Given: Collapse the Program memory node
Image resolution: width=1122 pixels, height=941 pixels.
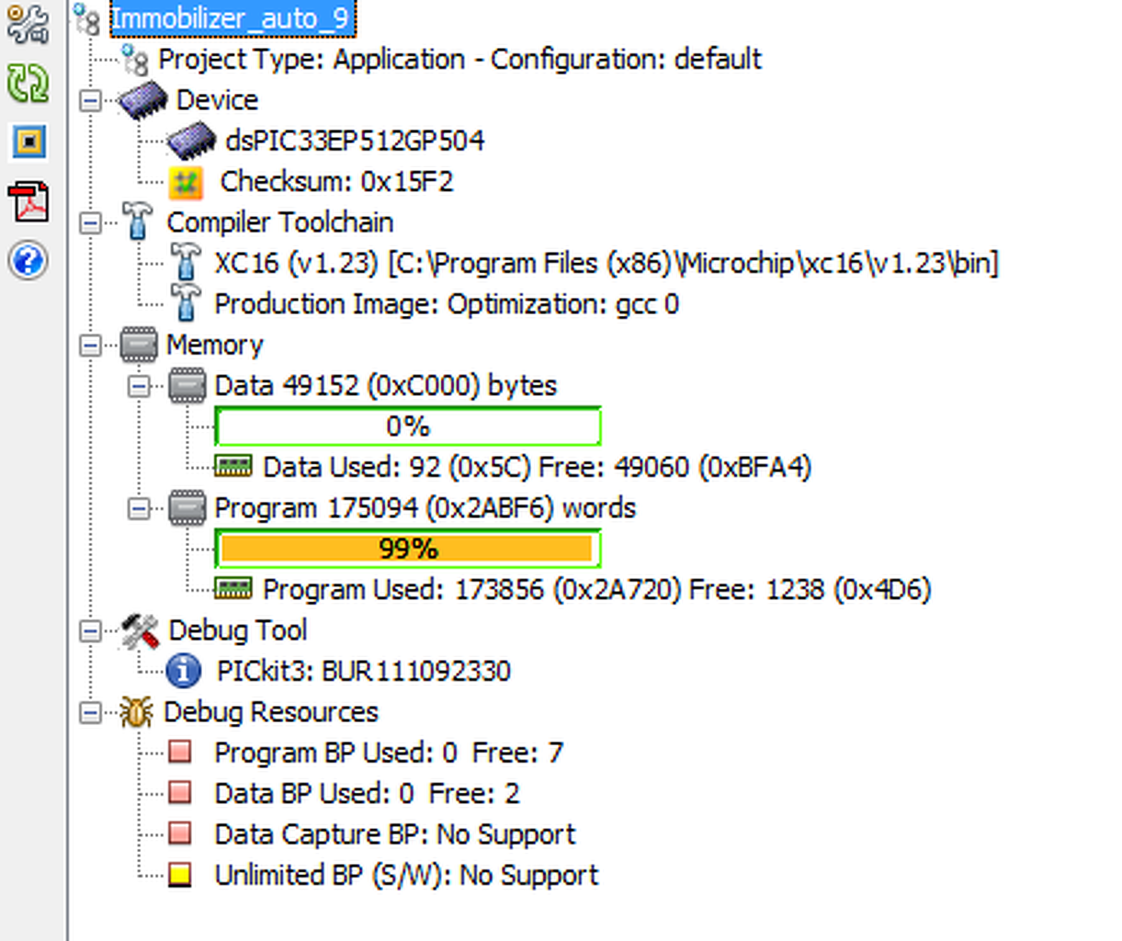Looking at the screenshot, I should (x=139, y=508).
